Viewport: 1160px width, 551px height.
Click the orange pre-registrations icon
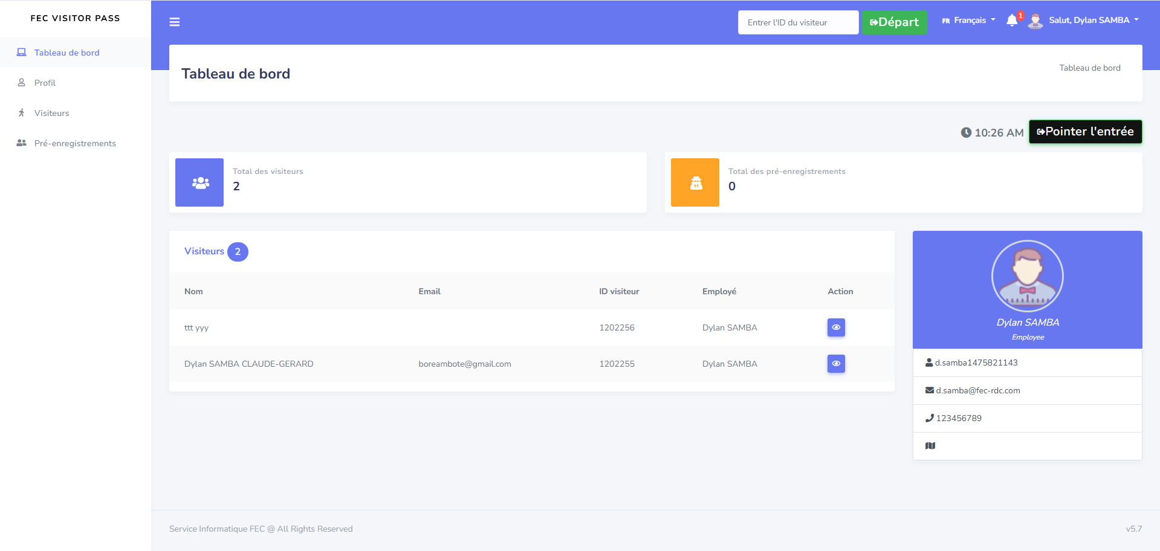tap(695, 182)
